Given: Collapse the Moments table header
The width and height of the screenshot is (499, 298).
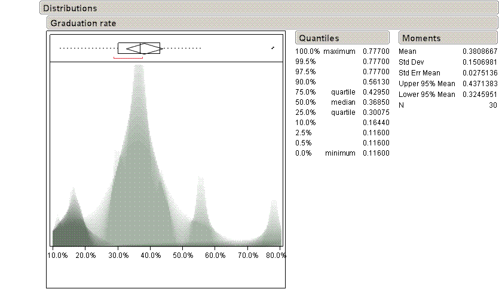Looking at the screenshot, I should tap(421, 38).
